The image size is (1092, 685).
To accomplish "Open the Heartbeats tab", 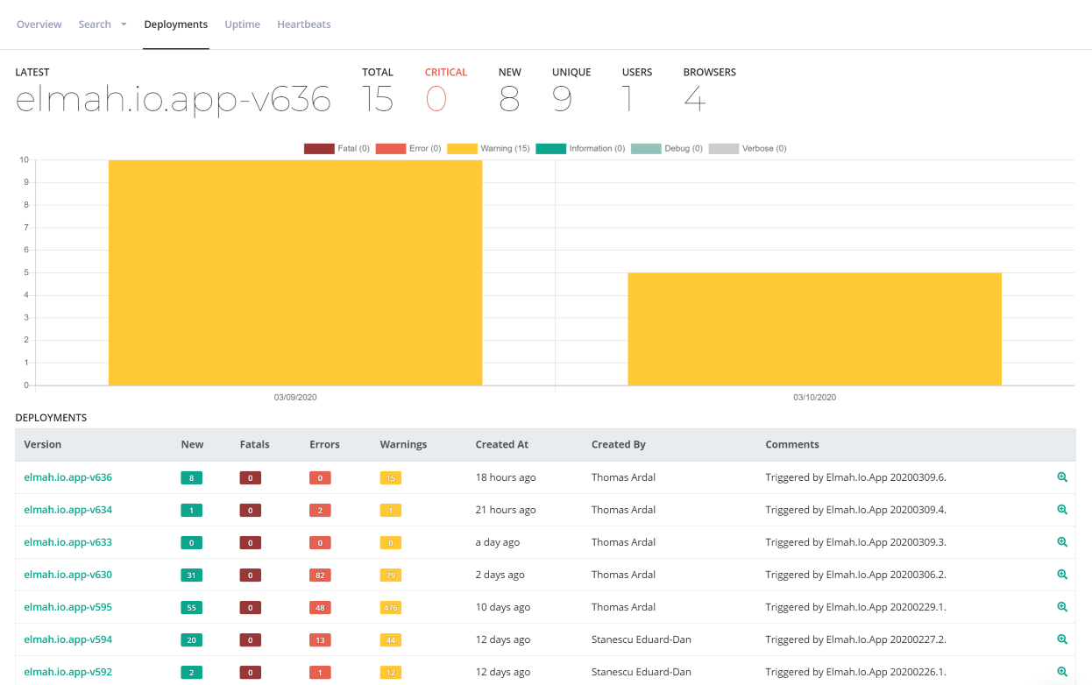I will [304, 24].
